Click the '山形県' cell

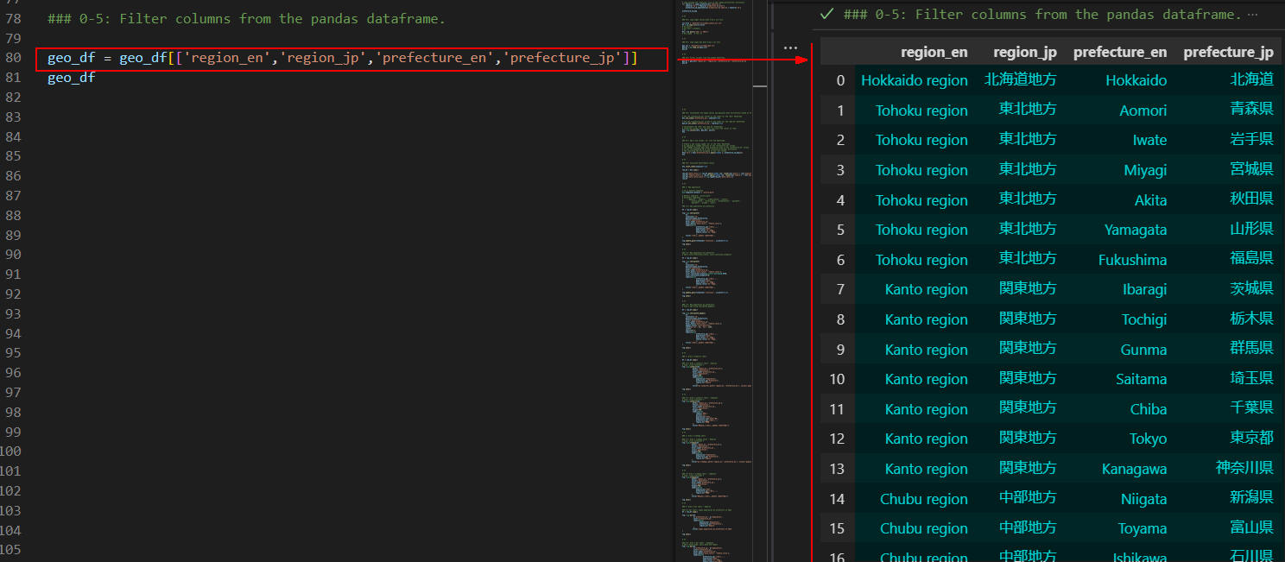tap(1252, 229)
